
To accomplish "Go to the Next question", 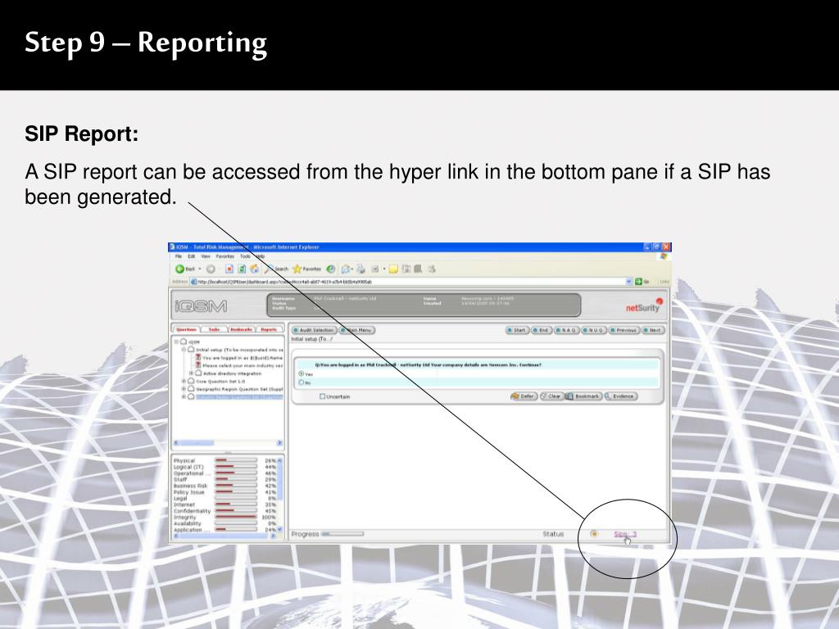I will [x=653, y=330].
